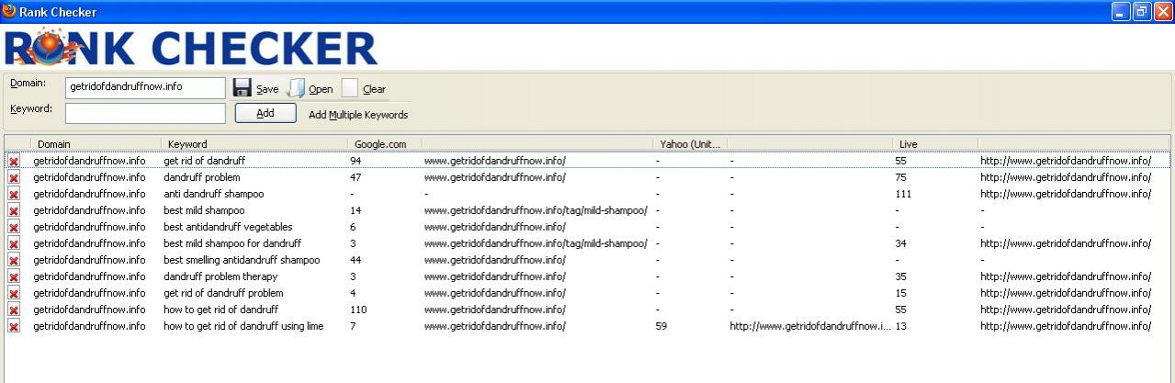Minimize the Rank Checker window
1175x383 pixels.
(x=1121, y=11)
